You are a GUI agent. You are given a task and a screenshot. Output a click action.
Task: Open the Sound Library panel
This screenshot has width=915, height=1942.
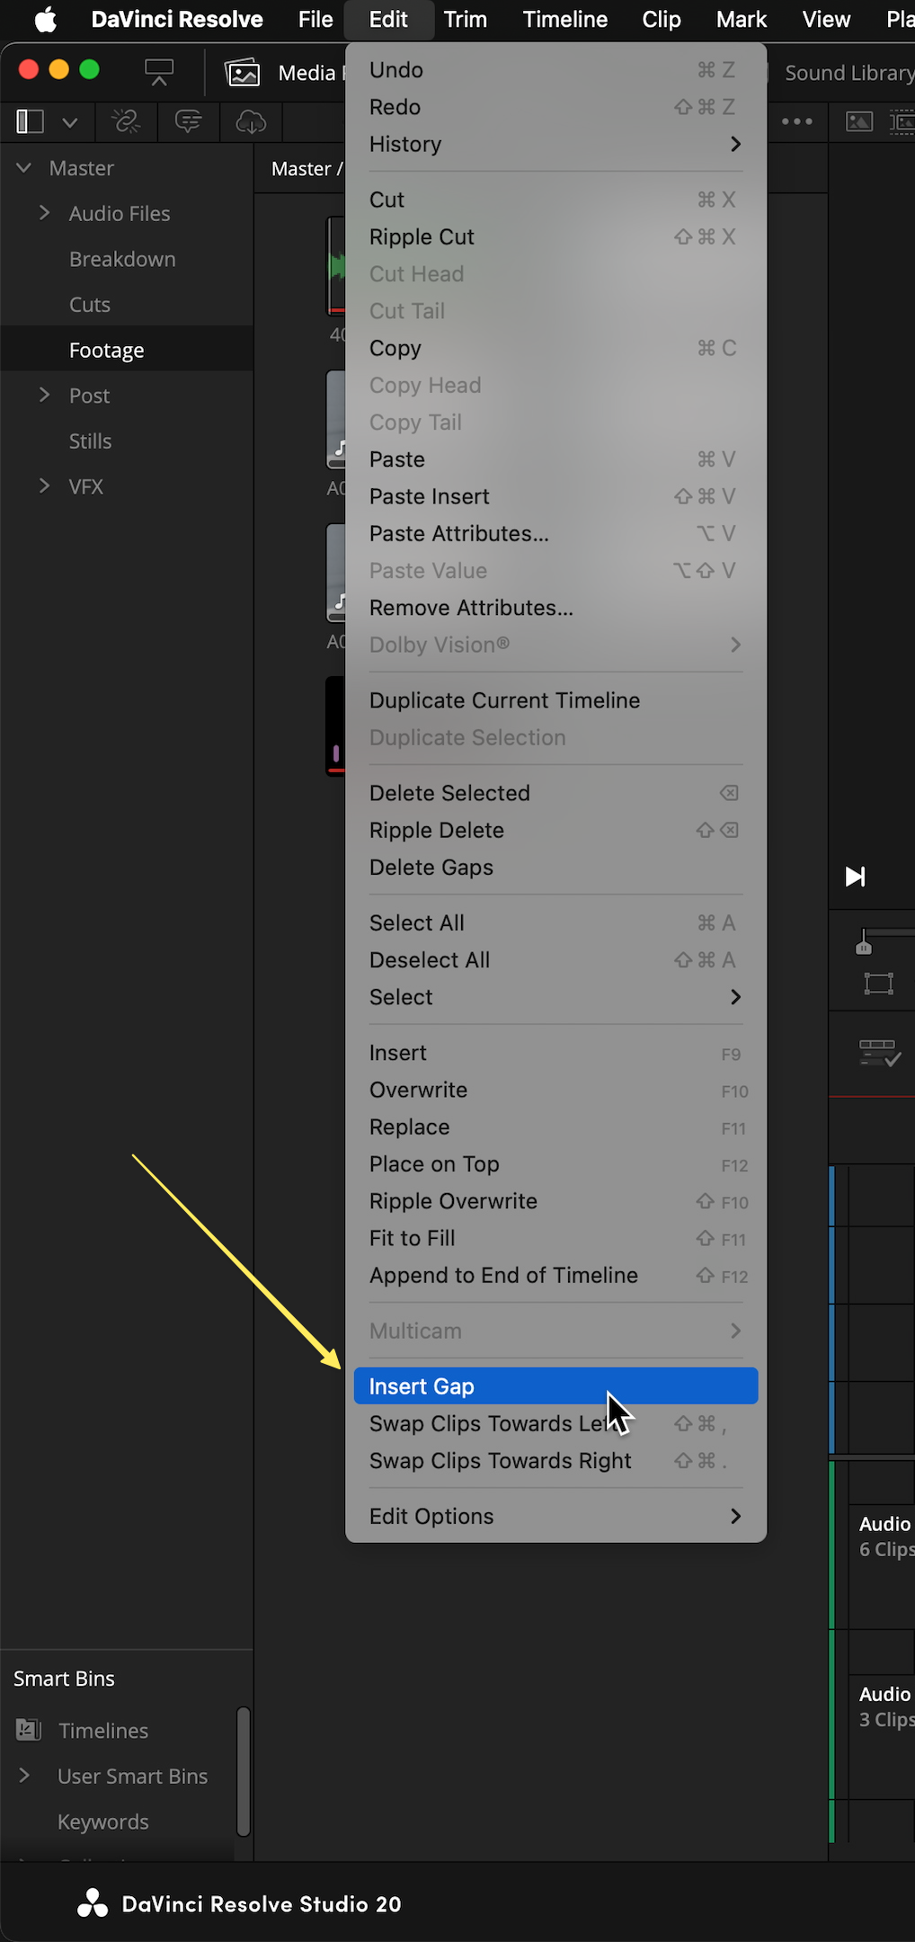pos(849,73)
